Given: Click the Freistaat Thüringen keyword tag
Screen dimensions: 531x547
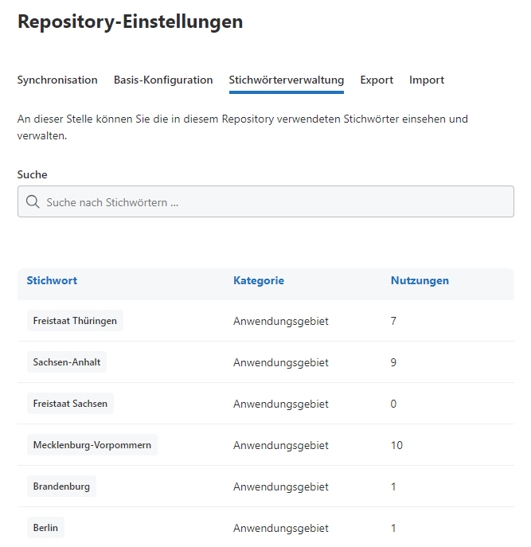Looking at the screenshot, I should click(x=75, y=321).
